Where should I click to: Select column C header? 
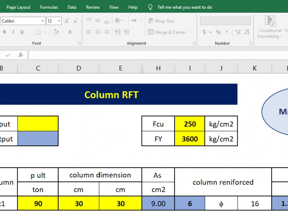(38, 68)
